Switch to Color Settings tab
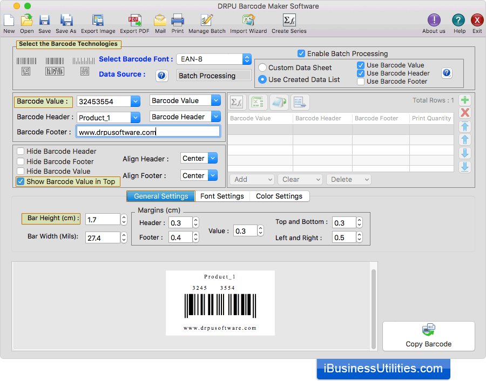This screenshot has width=486, height=381. [279, 196]
